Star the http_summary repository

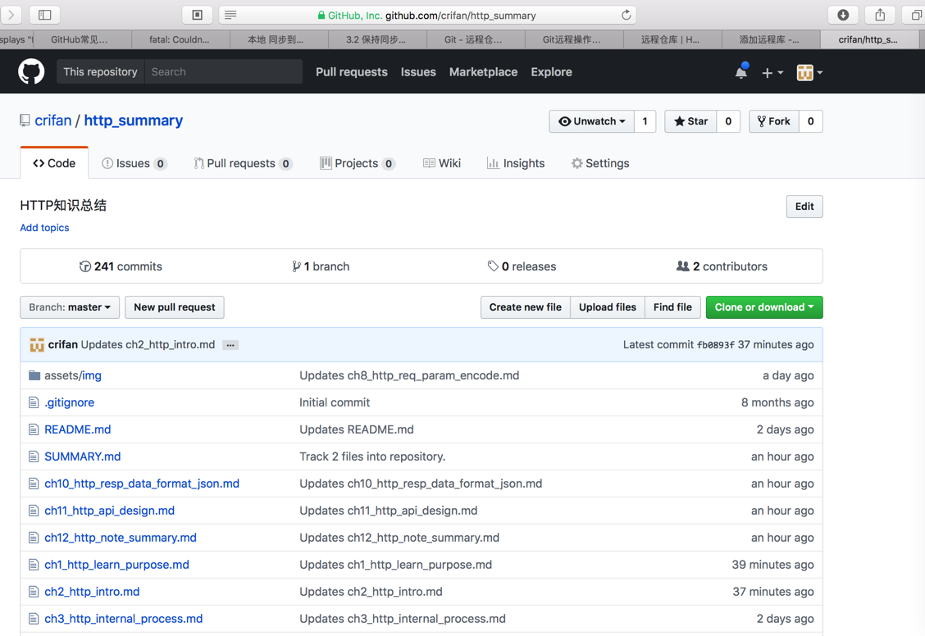[x=690, y=121]
